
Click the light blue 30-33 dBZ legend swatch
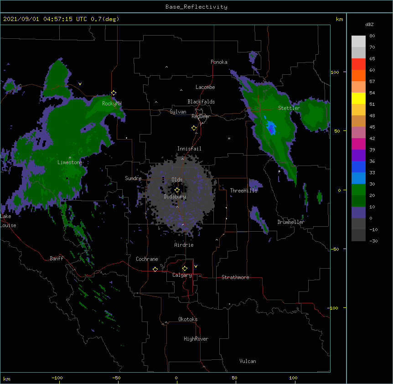[x=358, y=178]
